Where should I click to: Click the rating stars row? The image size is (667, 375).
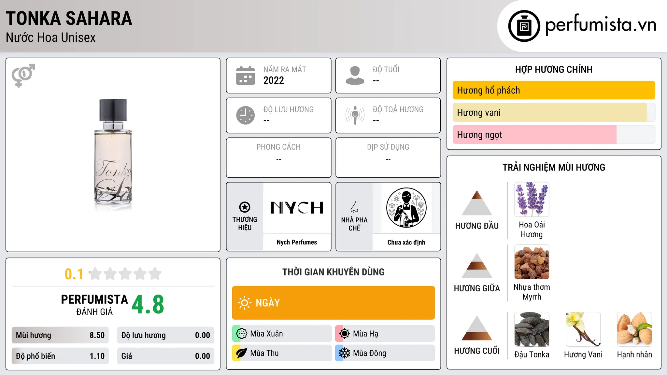click(125, 274)
